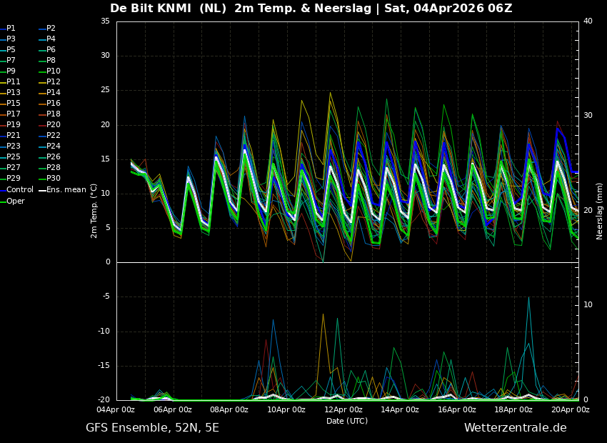Viewport: 607px width, 443px height.
Task: Click the Neerslag (mm) axis label
Action: (600, 210)
